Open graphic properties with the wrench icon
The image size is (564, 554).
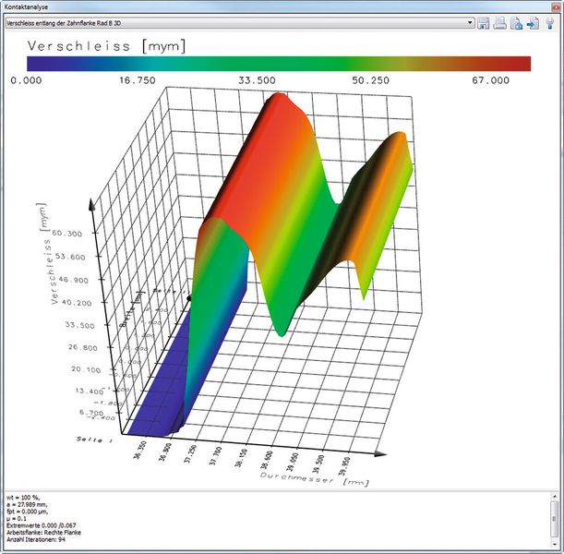(550, 23)
